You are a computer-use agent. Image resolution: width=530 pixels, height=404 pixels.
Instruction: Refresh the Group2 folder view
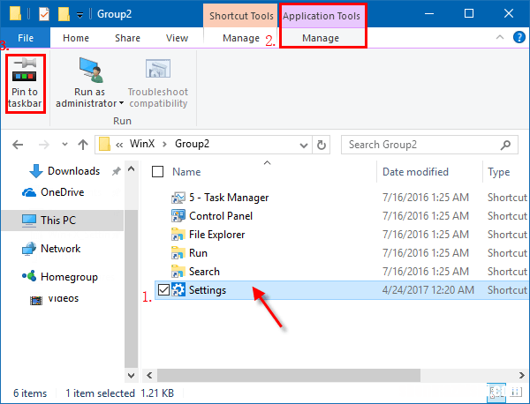(x=322, y=145)
